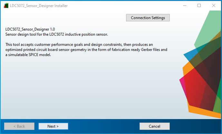222x134 pixels.
Task: Maximize the installer window
Action: [199, 6]
